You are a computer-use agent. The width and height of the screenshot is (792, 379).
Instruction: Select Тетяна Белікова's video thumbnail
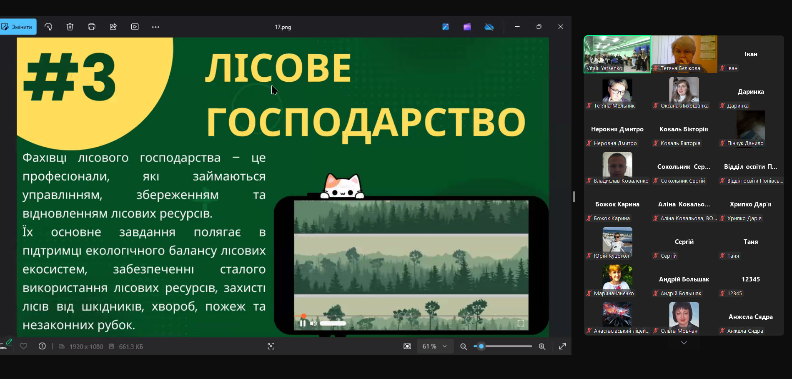tap(684, 54)
